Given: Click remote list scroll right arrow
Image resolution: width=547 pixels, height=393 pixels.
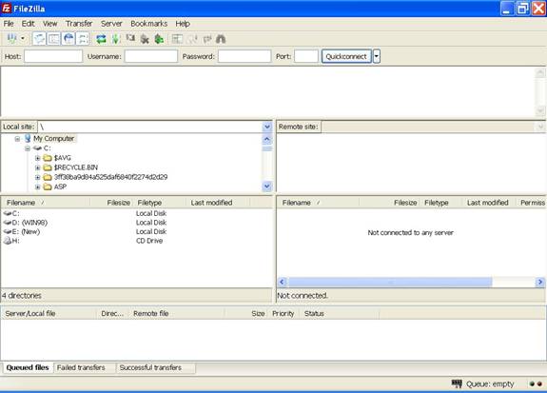Looking at the screenshot, I should tap(540, 282).
